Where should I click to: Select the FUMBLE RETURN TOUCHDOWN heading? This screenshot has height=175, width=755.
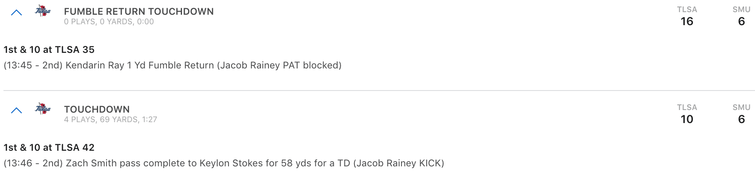(139, 12)
